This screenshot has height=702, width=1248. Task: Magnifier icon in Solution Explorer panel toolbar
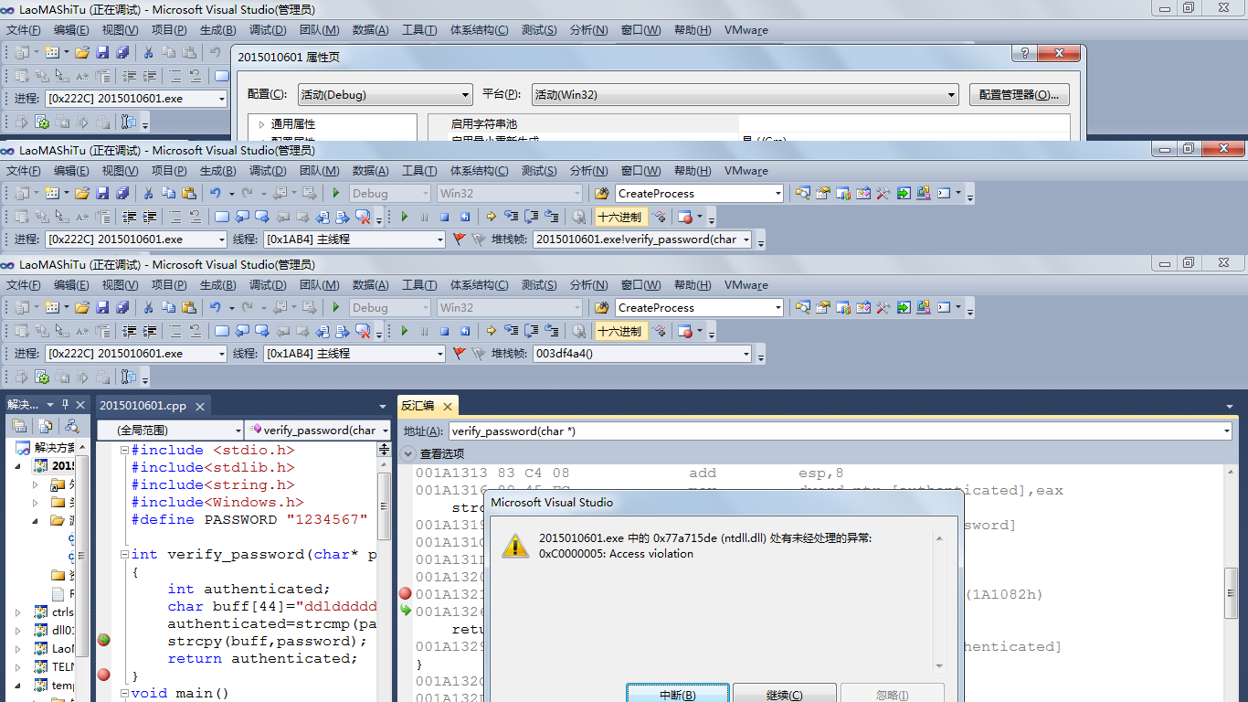coord(71,426)
